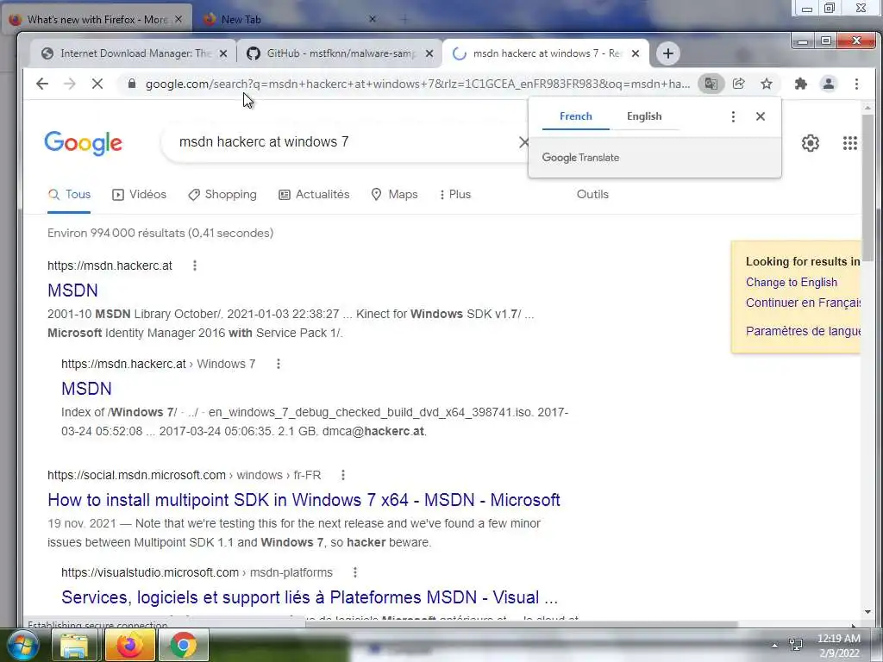Click the Environ 994 000 résultats text
The image size is (883, 662).
[x=160, y=233]
